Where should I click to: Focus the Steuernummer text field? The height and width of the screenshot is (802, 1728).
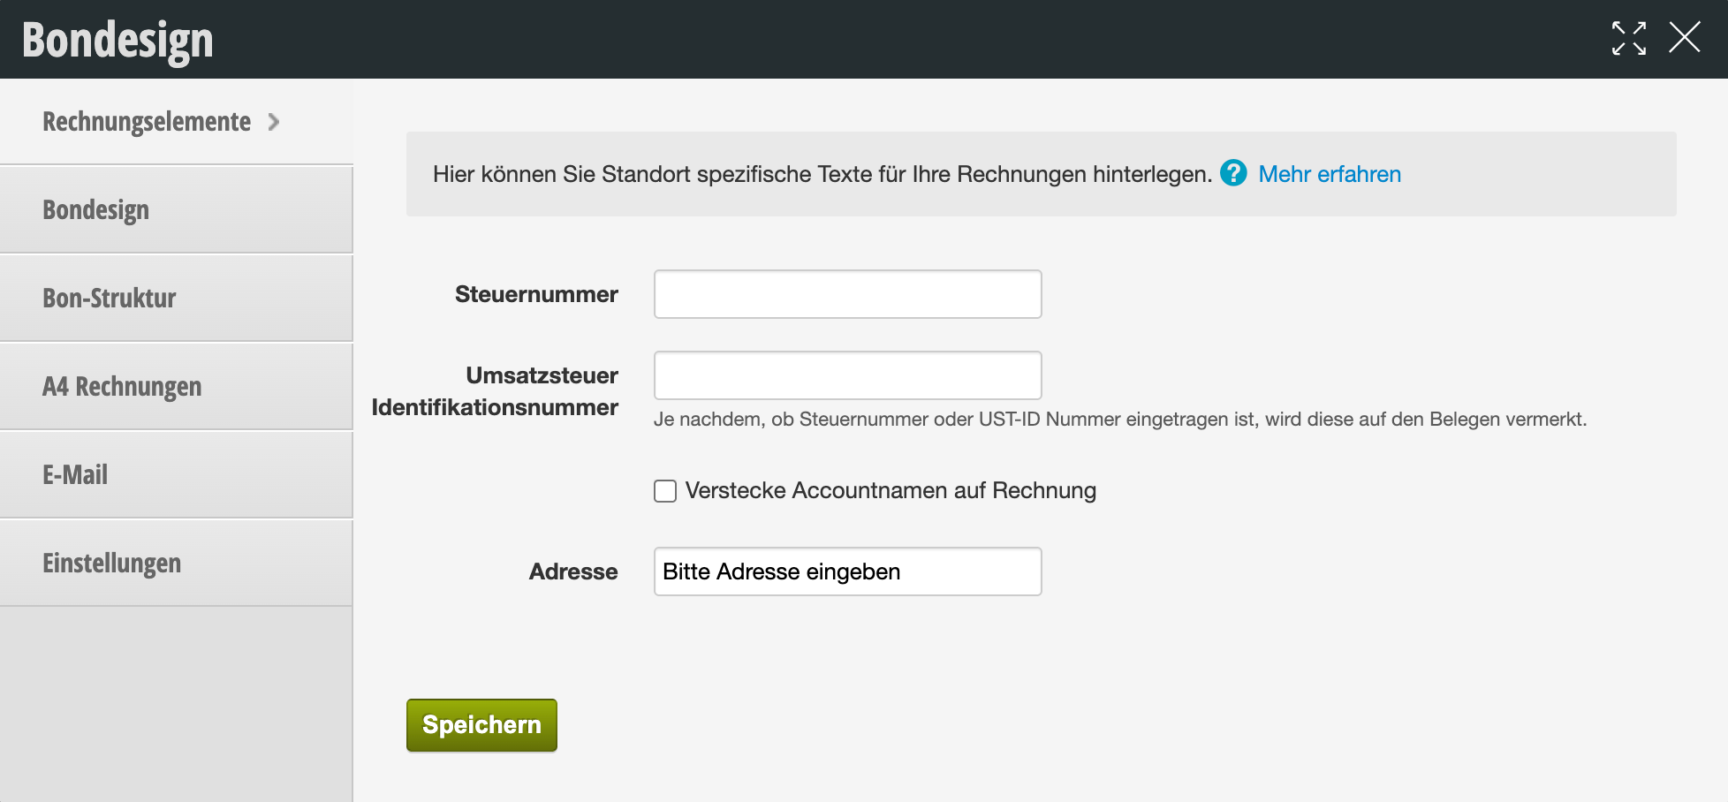(x=847, y=294)
